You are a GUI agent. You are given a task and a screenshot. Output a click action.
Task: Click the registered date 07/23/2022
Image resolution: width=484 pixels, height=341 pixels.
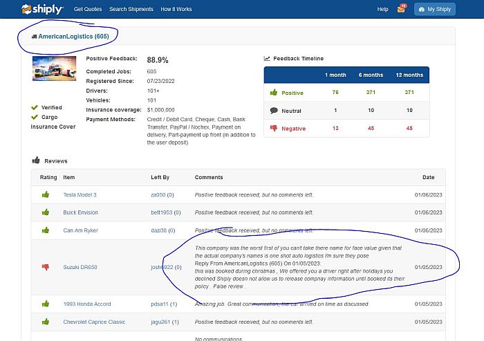tap(161, 81)
